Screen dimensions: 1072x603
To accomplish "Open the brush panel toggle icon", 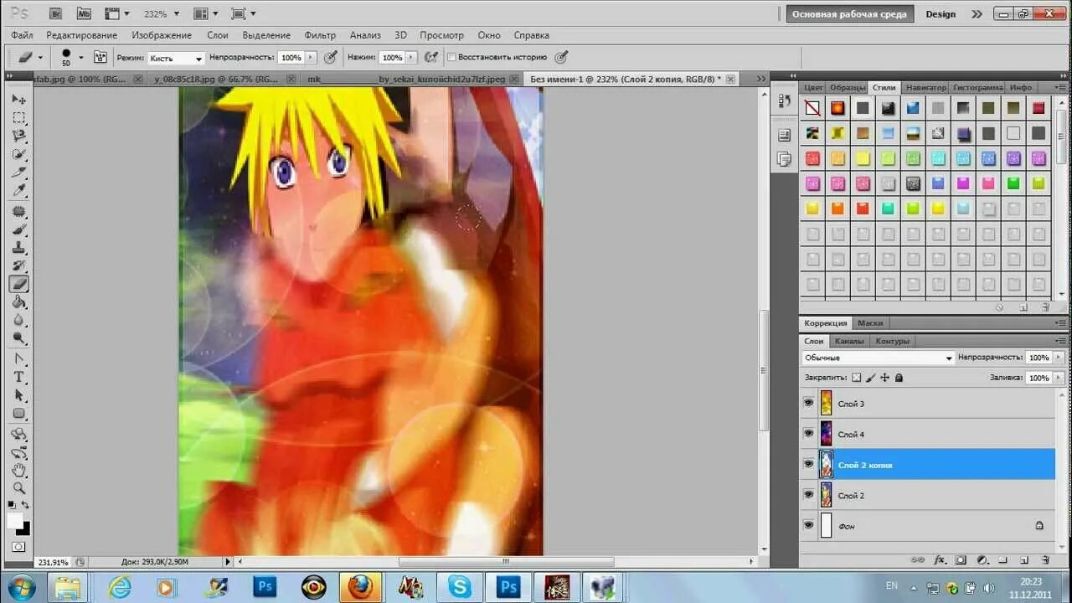I will click(100, 58).
